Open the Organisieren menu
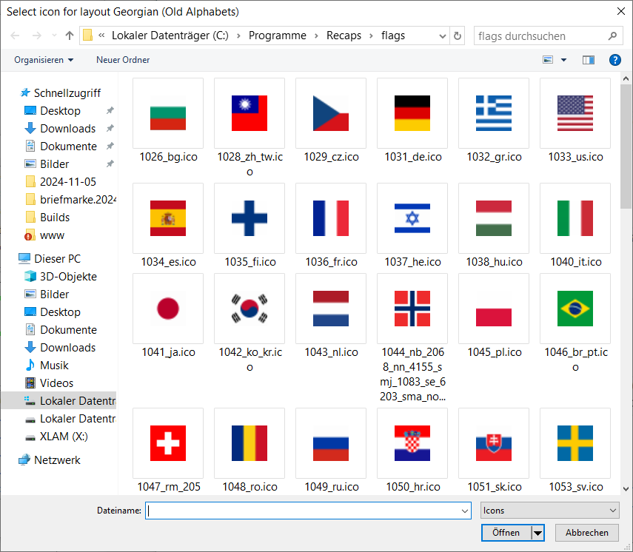This screenshot has width=633, height=552. click(44, 60)
